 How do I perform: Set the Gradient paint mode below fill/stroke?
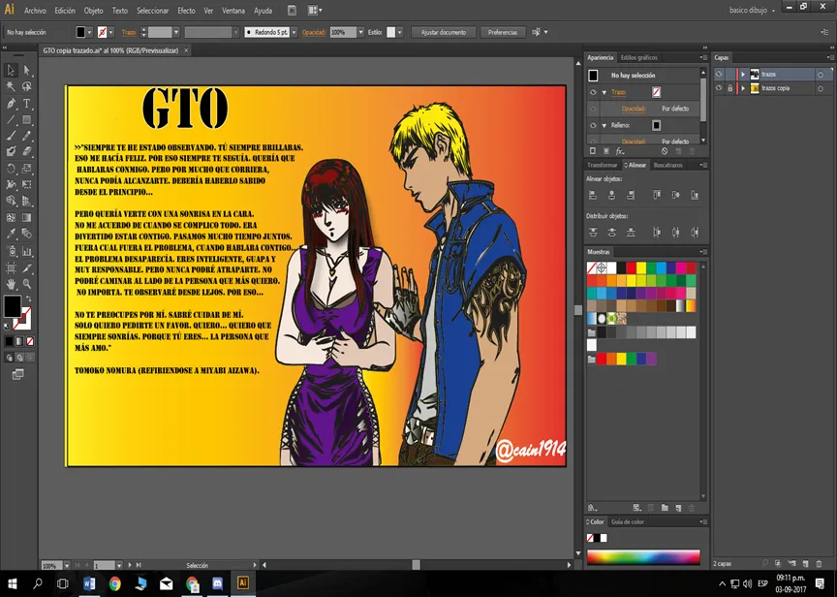point(19,341)
